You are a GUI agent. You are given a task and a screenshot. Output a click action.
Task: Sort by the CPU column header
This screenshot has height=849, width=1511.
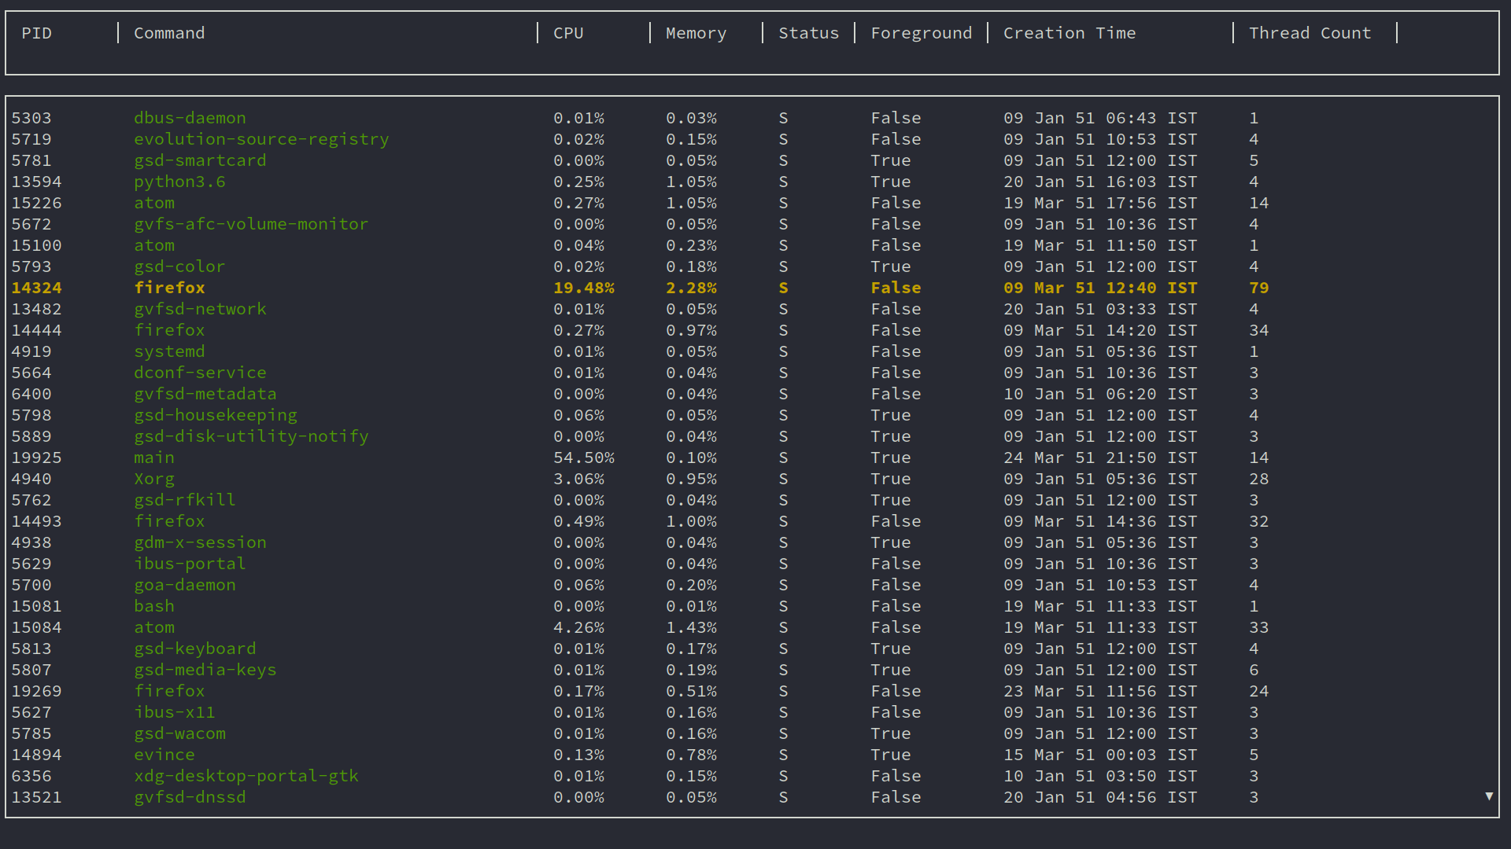[x=568, y=33]
